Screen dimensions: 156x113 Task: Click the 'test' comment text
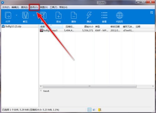pos(46,91)
